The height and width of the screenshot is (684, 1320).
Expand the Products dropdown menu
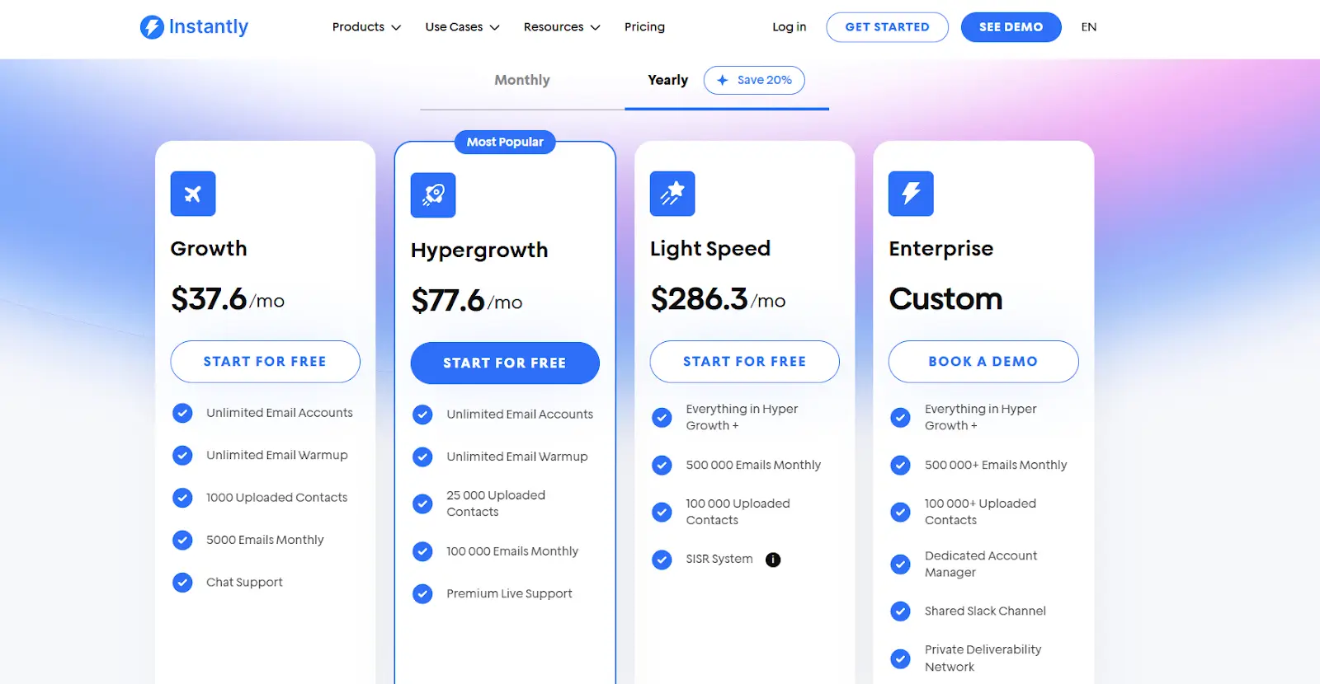[x=366, y=27]
